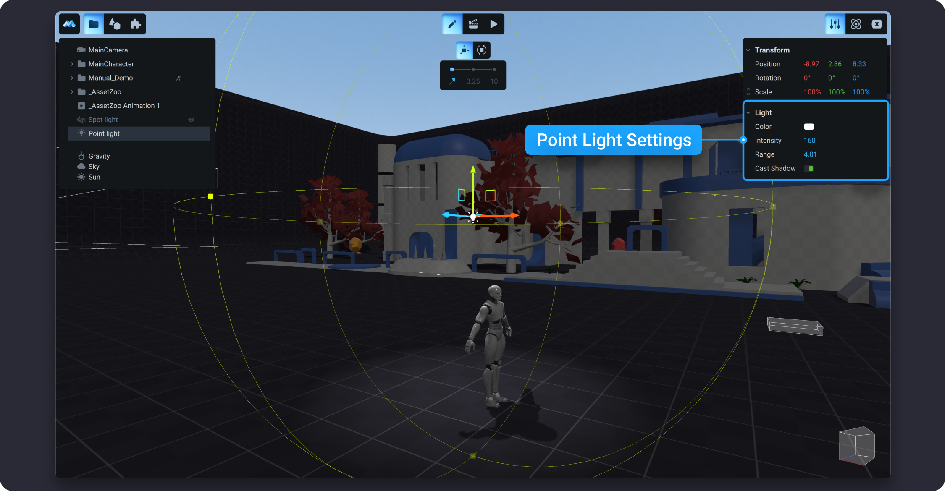The height and width of the screenshot is (491, 945).
Task: Click the Manual_Demo folder icon
Action: tap(81, 78)
